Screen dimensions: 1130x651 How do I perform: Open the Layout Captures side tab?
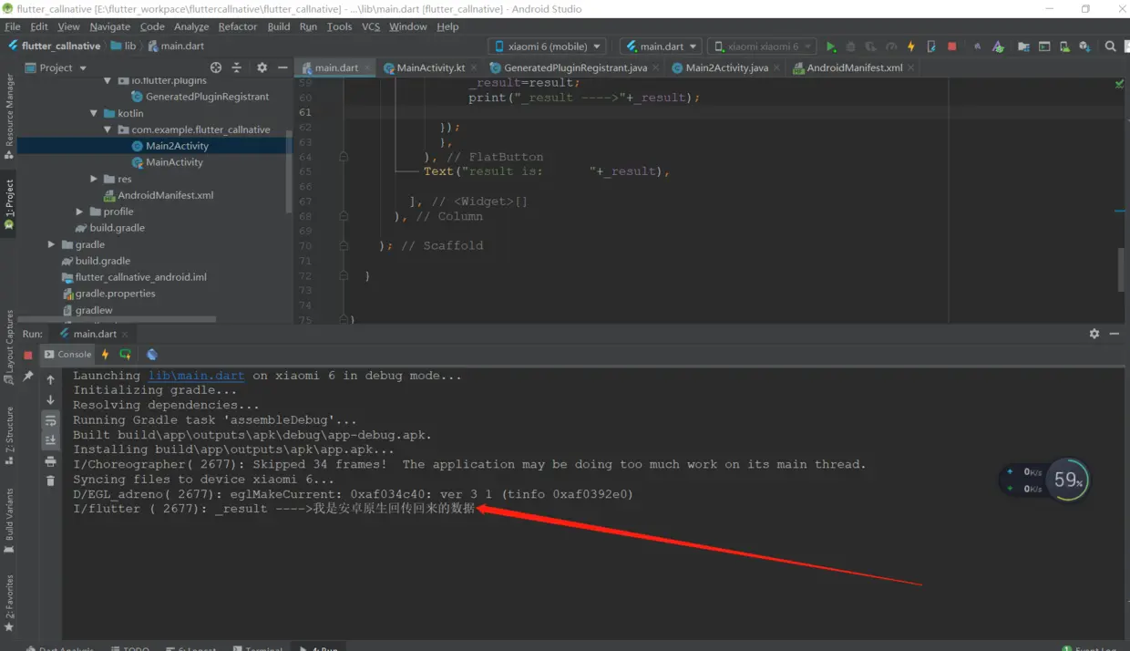coord(9,347)
